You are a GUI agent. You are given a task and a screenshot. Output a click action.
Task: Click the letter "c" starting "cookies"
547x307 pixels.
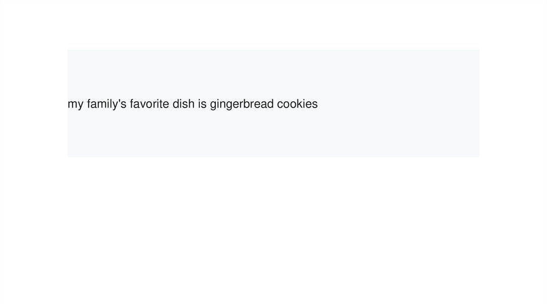pyautogui.click(x=279, y=104)
